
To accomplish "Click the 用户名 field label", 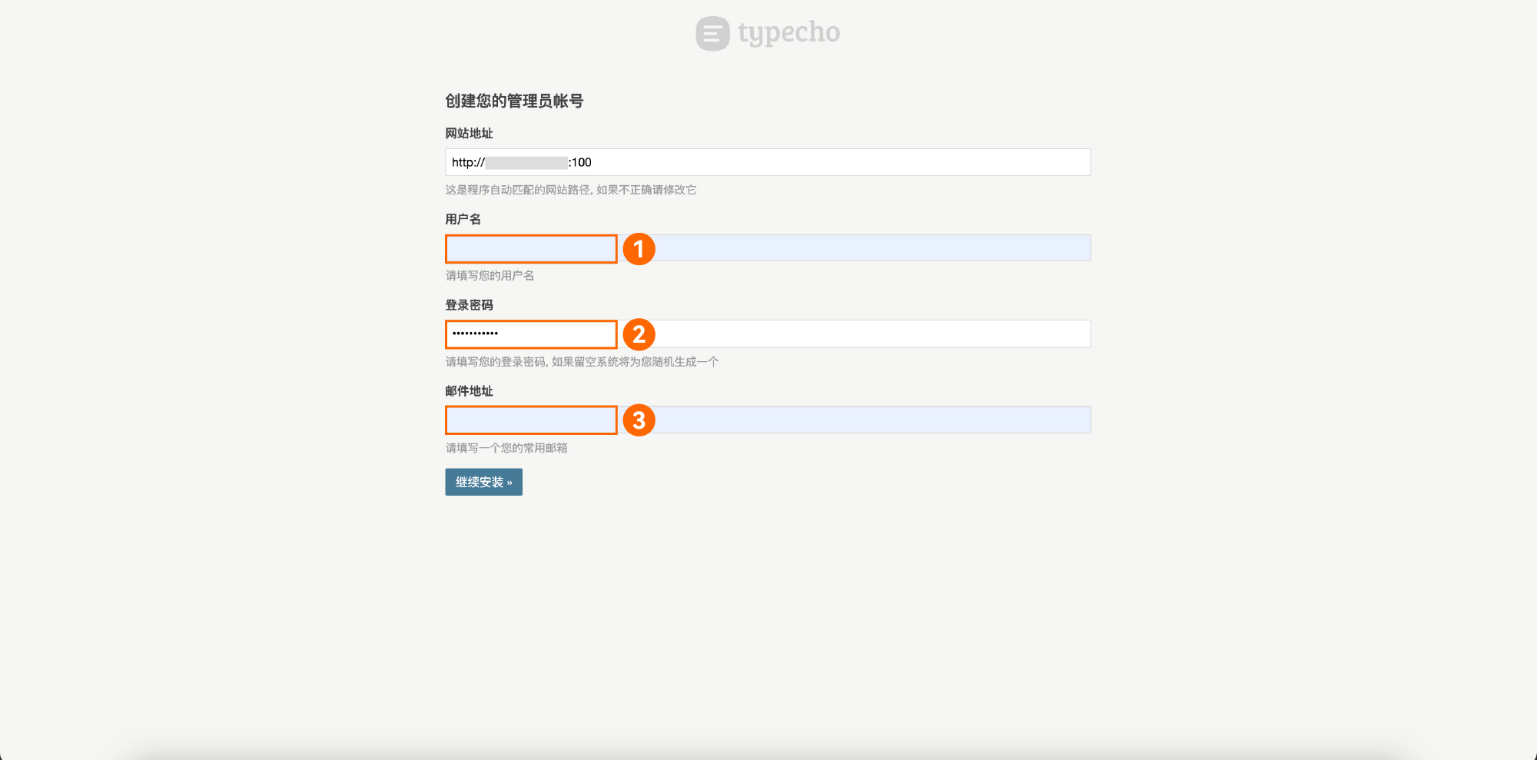I will point(463,219).
